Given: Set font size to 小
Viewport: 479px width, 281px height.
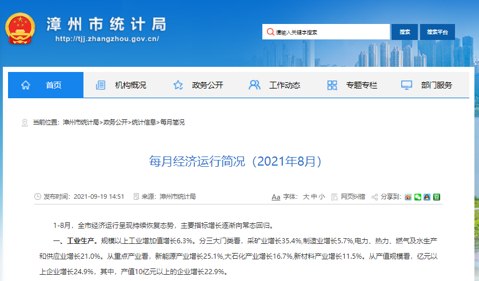Looking at the screenshot, I should [x=322, y=197].
